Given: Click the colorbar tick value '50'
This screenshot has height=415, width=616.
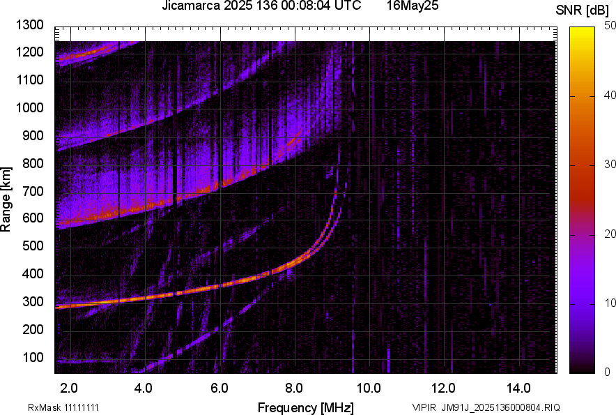Looking at the screenshot, I should click(x=610, y=26).
